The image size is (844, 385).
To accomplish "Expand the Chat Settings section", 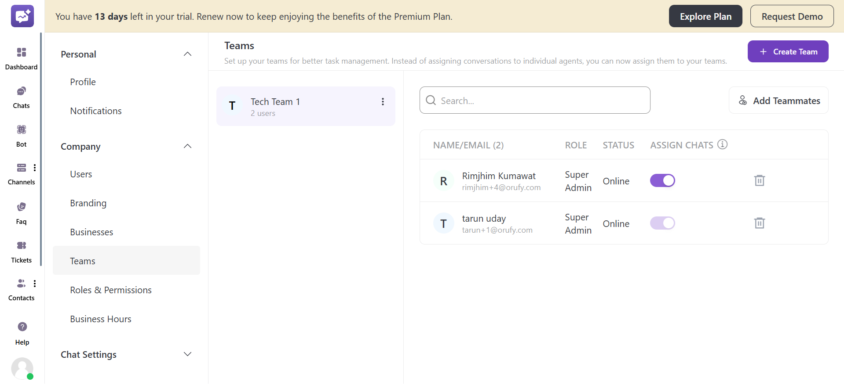I will pos(187,354).
